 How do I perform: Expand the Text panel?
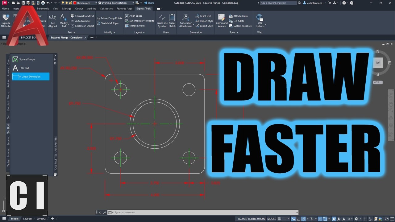point(71,32)
